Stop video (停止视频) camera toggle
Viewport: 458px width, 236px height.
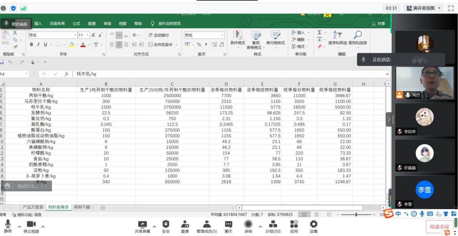tap(31, 227)
